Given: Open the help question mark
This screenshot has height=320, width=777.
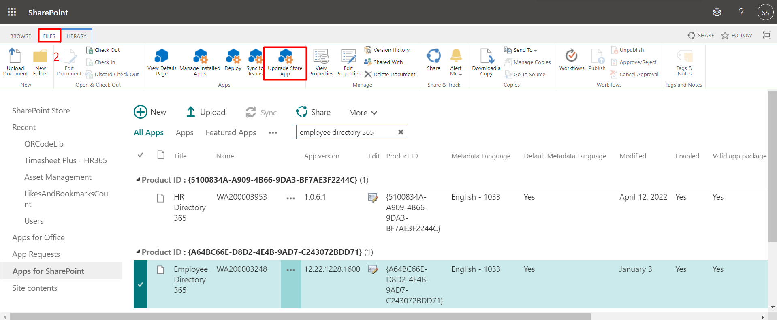Looking at the screenshot, I should tap(741, 12).
